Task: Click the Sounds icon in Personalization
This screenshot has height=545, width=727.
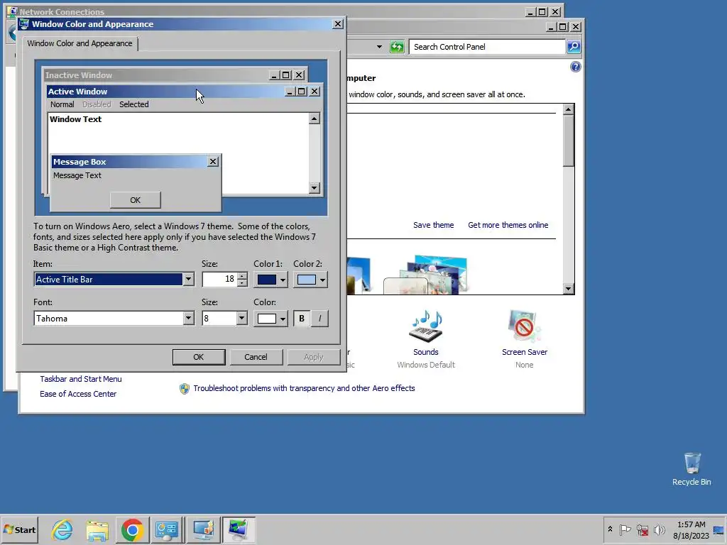Action: (x=426, y=326)
